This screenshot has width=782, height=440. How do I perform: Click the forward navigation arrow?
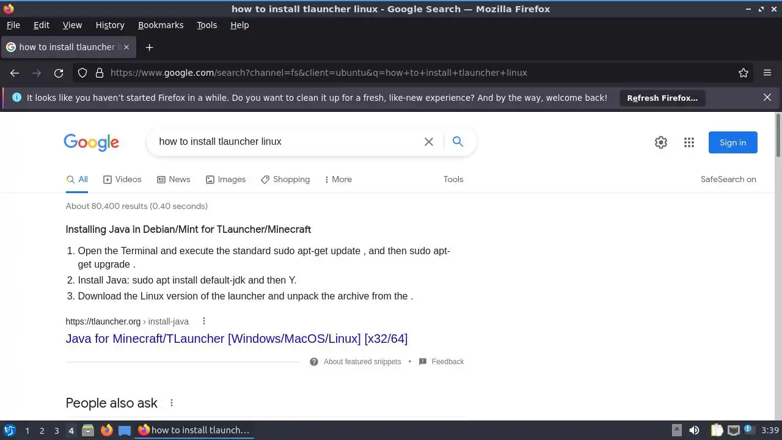[37, 73]
